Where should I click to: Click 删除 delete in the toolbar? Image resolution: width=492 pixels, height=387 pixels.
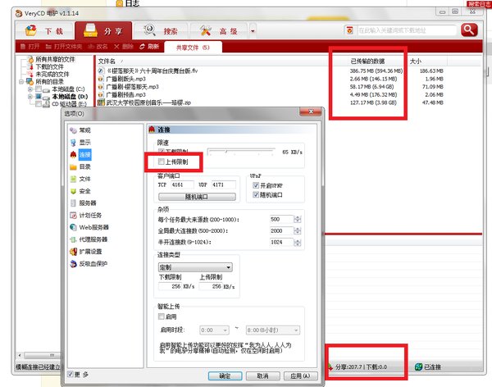124,47
